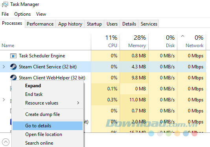
Task: Choose End task in the context menu
Action: (x=48, y=94)
